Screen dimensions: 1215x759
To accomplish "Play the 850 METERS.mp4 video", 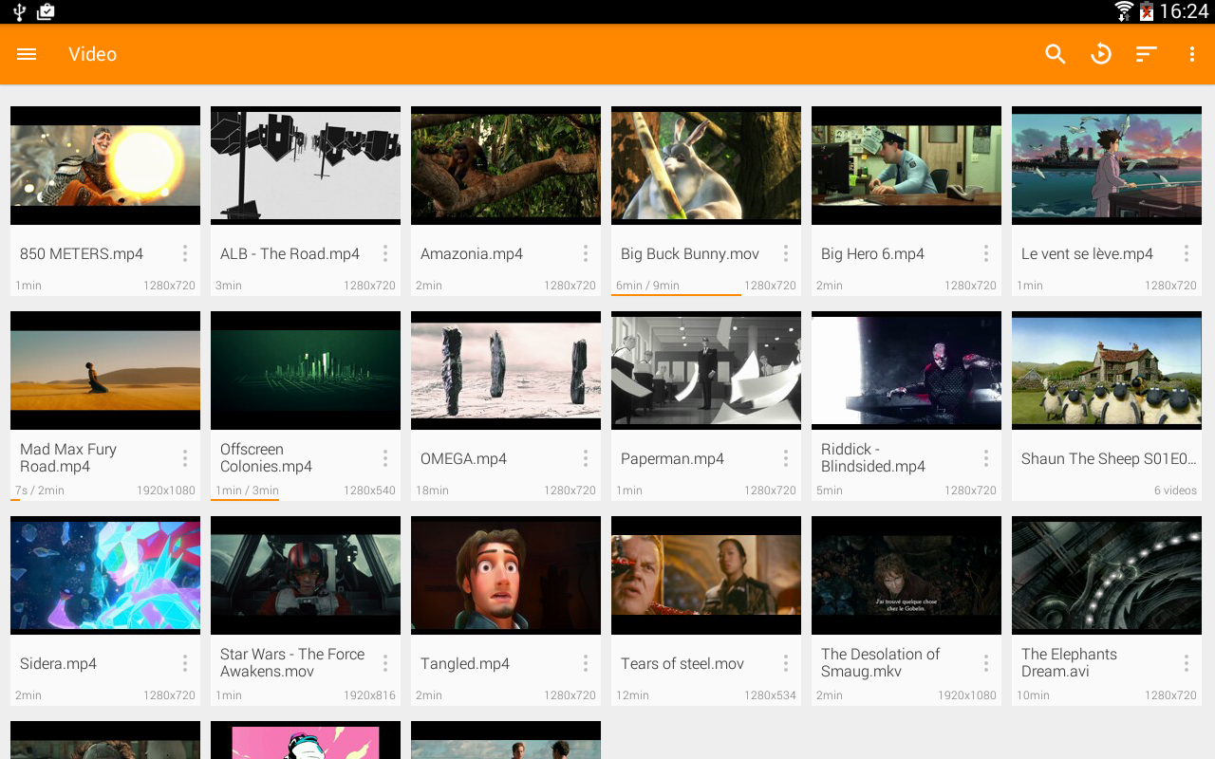I will [104, 165].
